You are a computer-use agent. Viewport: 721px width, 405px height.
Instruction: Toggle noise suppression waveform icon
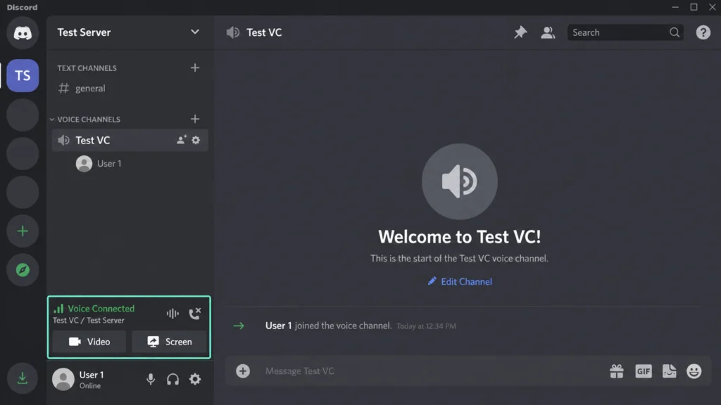pyautogui.click(x=173, y=314)
